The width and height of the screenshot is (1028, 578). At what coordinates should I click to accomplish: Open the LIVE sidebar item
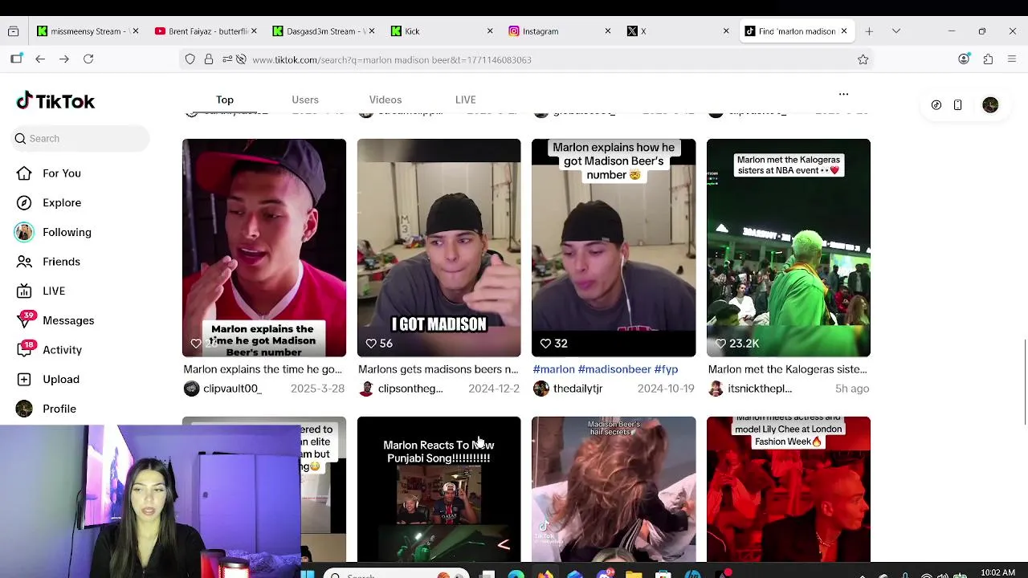click(x=54, y=291)
